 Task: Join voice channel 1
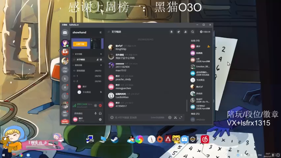[x=87, y=76]
